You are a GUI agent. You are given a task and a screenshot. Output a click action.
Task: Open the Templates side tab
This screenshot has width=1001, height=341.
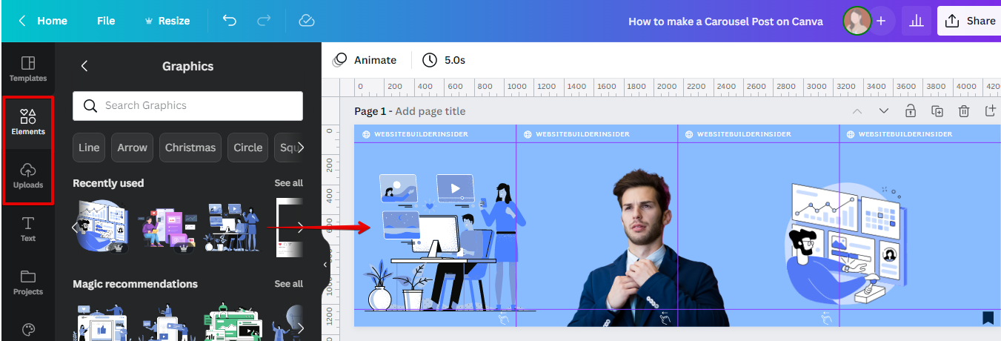pyautogui.click(x=28, y=69)
